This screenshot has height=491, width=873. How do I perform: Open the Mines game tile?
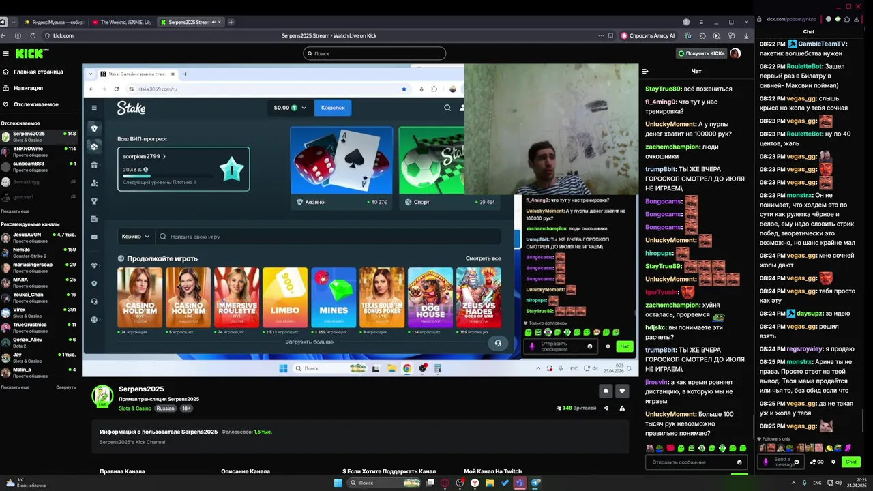coord(334,297)
